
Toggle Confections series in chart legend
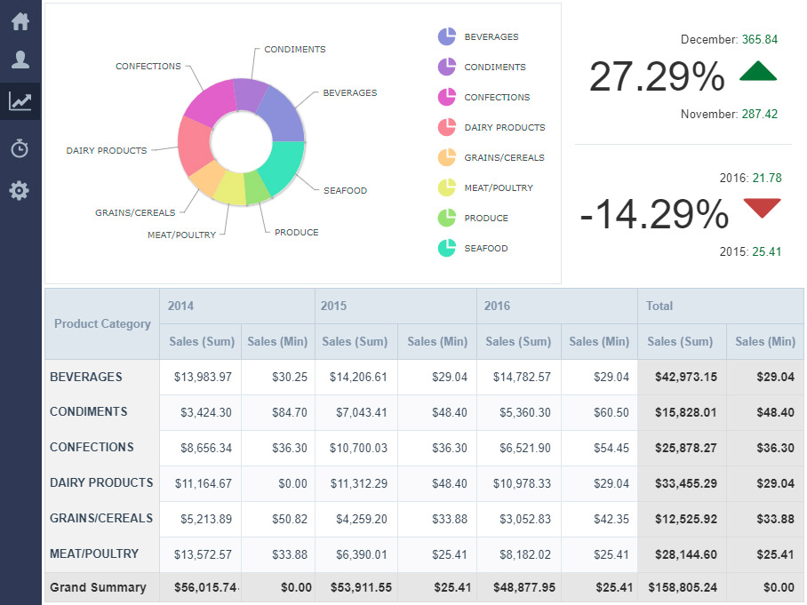(x=496, y=97)
